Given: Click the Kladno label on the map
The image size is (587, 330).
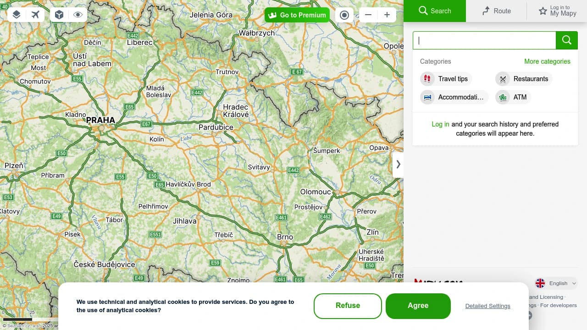Looking at the screenshot, I should point(76,115).
